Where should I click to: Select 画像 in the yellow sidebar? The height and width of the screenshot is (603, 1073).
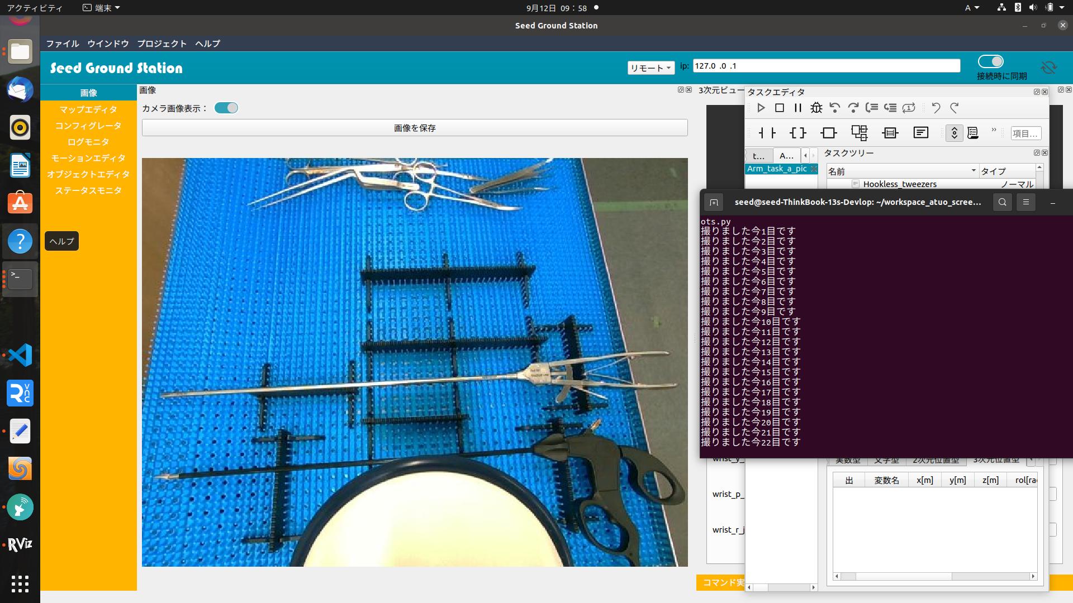tap(88, 93)
